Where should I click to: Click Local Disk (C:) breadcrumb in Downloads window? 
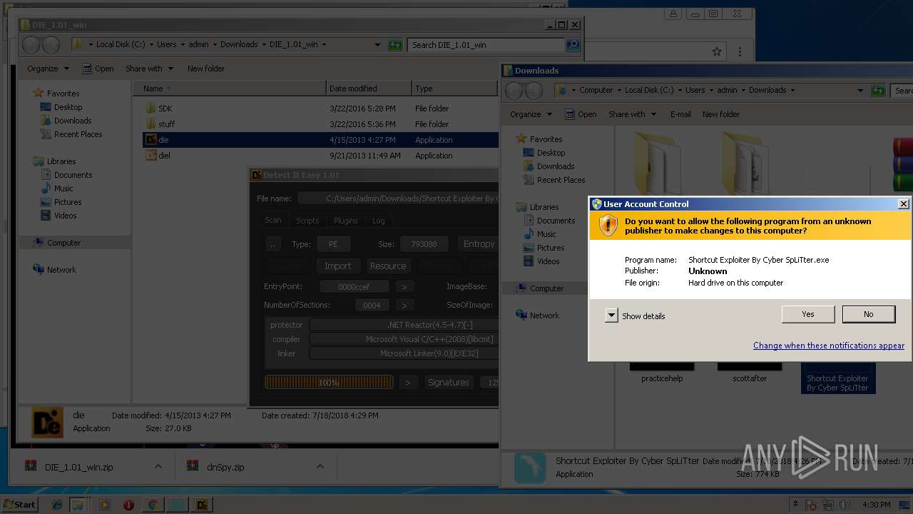coord(648,90)
